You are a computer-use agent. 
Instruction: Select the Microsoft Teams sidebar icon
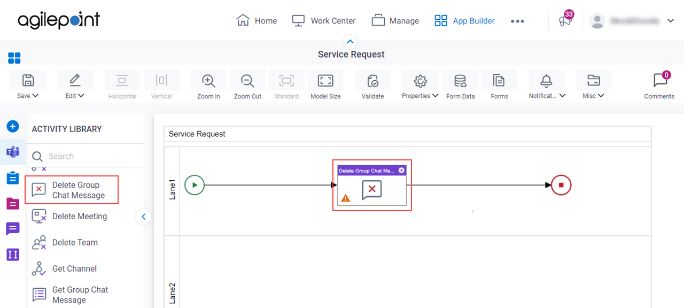click(13, 152)
